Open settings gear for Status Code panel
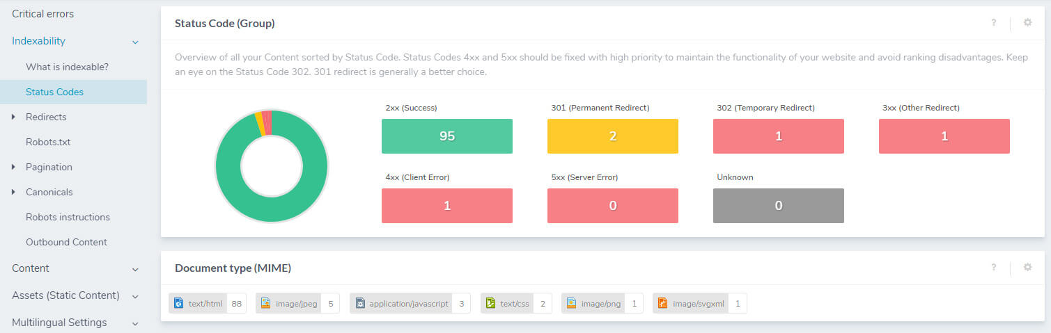This screenshot has height=333, width=1051. pos(1027,23)
